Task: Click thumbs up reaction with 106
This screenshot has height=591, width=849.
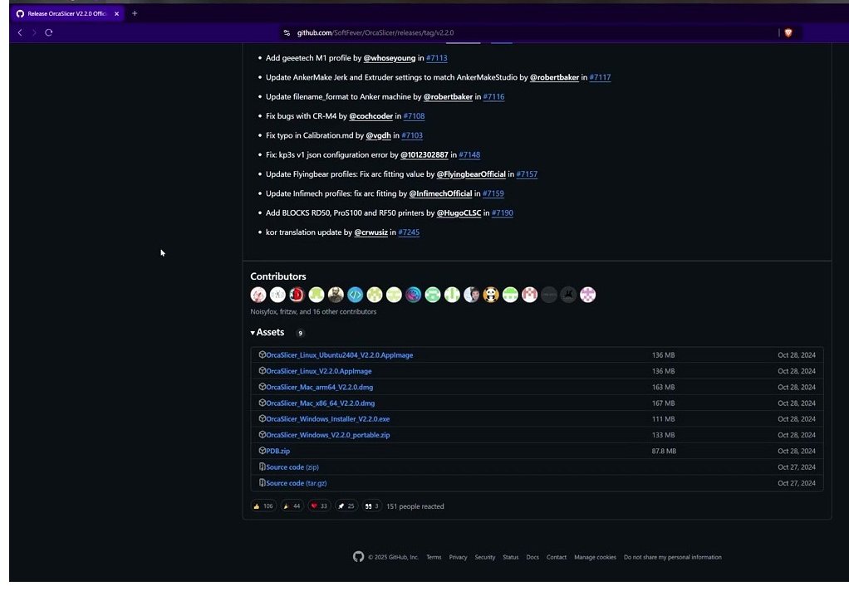Action: click(263, 506)
